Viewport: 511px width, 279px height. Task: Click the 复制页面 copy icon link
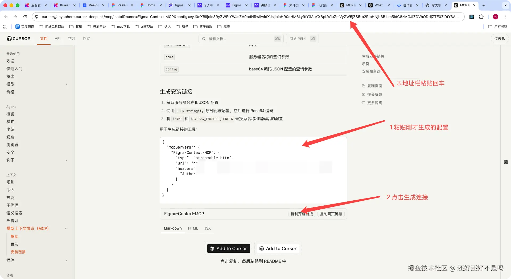coord(372,86)
